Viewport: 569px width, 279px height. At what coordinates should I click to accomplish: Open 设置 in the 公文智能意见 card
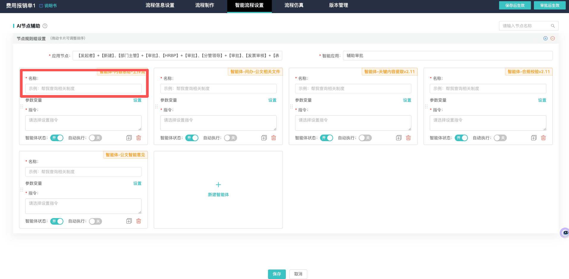pyautogui.click(x=137, y=183)
